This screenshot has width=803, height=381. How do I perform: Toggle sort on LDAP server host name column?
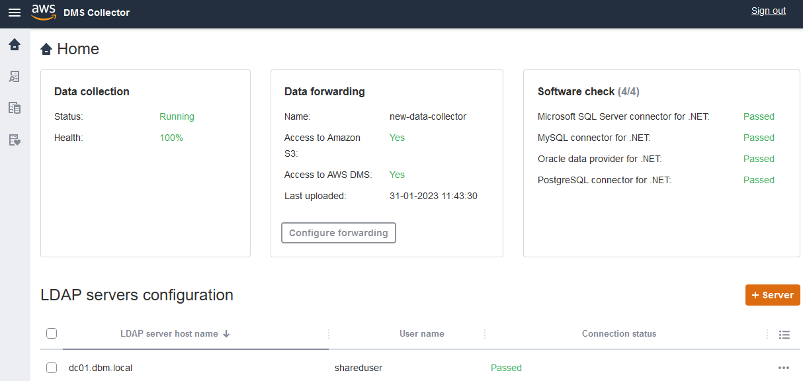click(175, 333)
